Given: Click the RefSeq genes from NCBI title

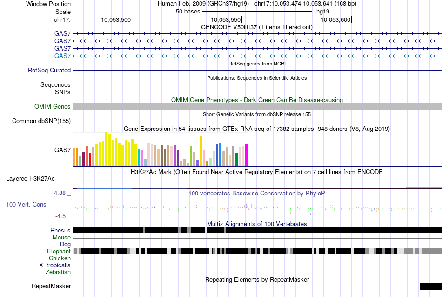Looking at the screenshot, I should click(257, 64).
